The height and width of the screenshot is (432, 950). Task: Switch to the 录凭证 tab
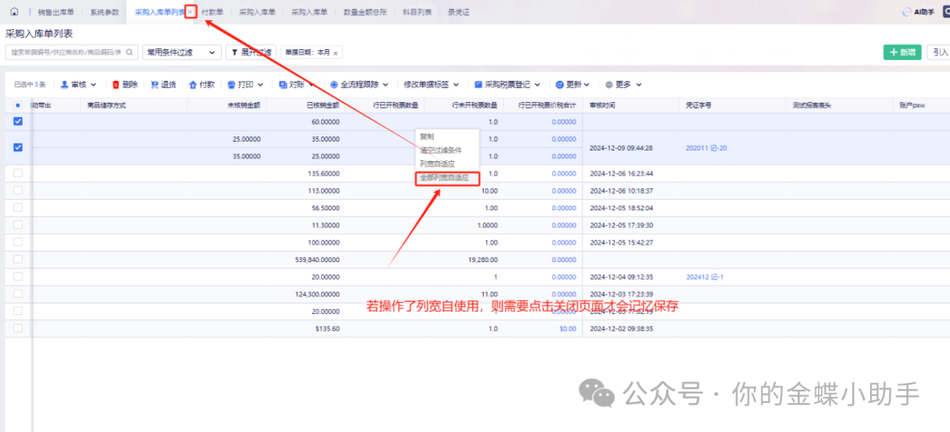458,11
